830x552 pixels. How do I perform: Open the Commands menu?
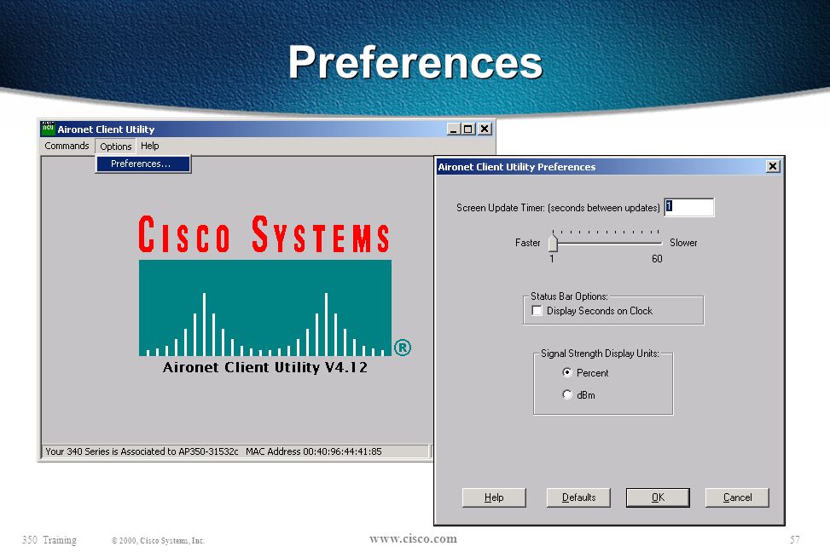pos(67,146)
